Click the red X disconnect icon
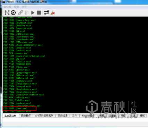 (x=53, y=13)
